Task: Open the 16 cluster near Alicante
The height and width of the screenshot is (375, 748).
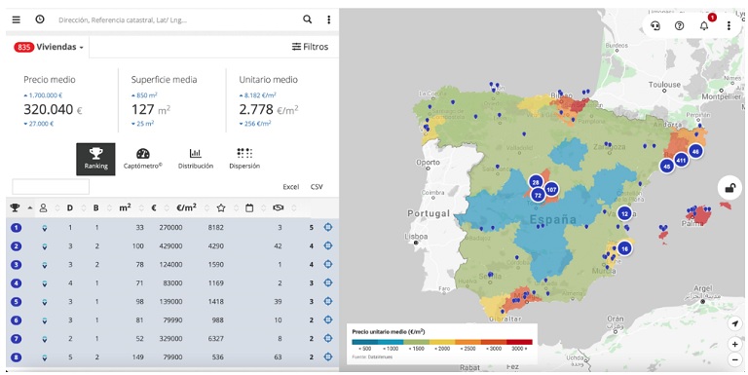Action: pyautogui.click(x=624, y=248)
